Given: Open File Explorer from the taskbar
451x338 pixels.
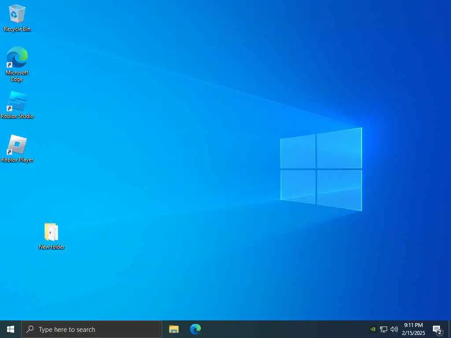Looking at the screenshot, I should [174, 329].
